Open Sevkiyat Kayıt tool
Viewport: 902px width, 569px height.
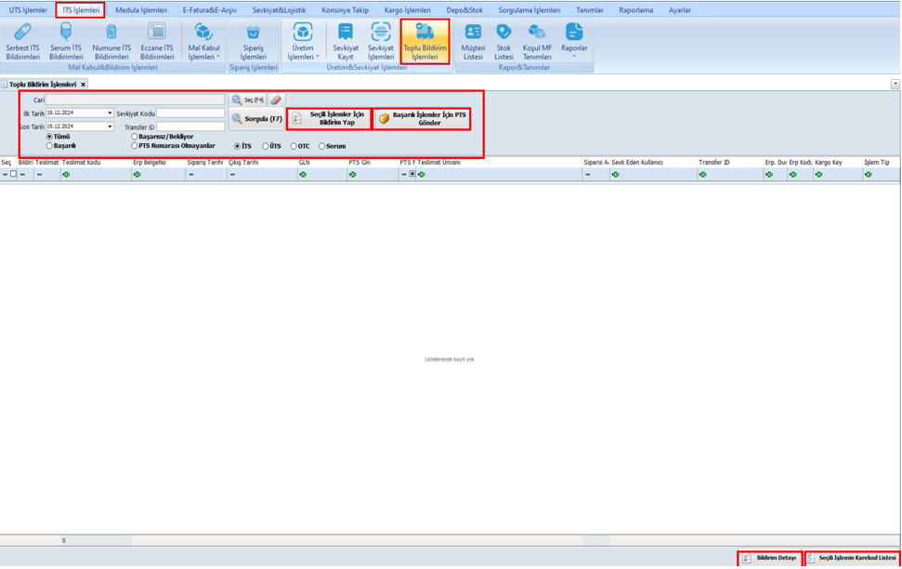345,42
